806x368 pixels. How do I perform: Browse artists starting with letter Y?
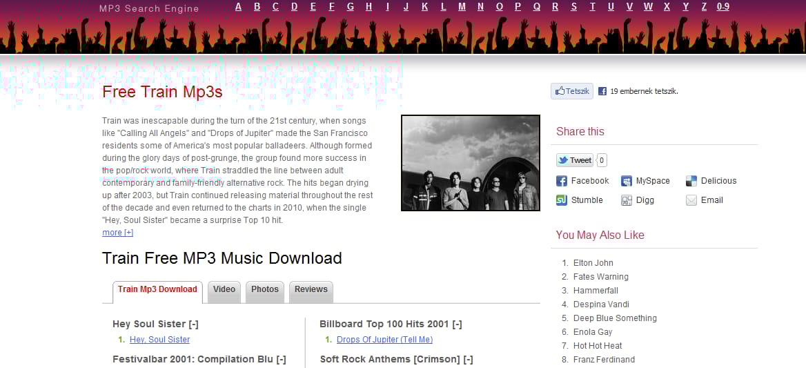click(x=685, y=7)
